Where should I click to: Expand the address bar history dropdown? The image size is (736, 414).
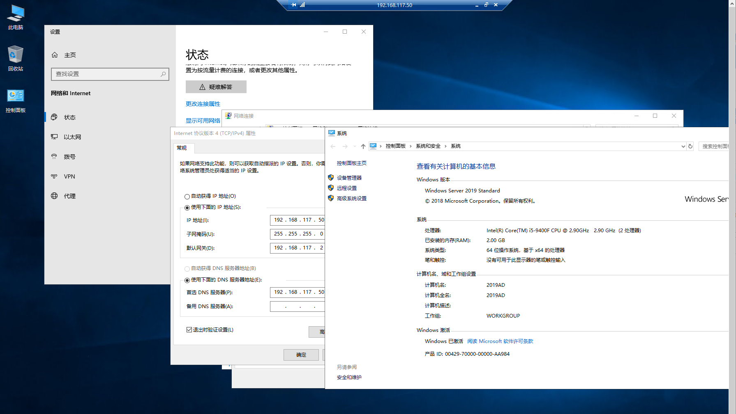click(x=683, y=146)
